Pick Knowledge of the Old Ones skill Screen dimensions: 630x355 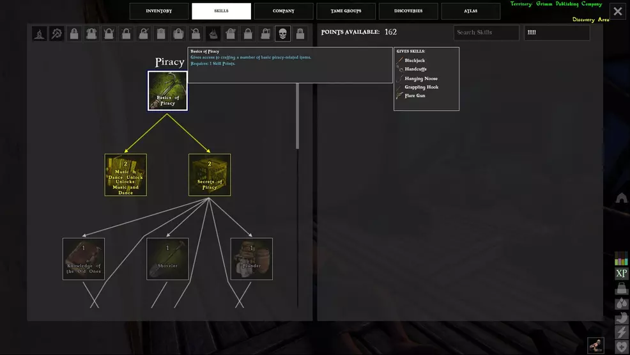click(84, 259)
